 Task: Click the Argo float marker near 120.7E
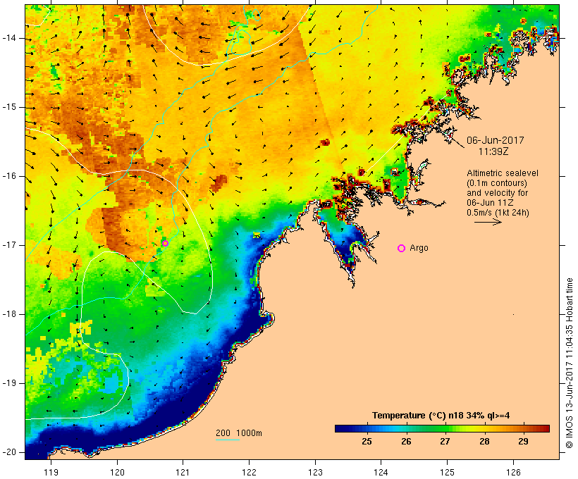(165, 243)
